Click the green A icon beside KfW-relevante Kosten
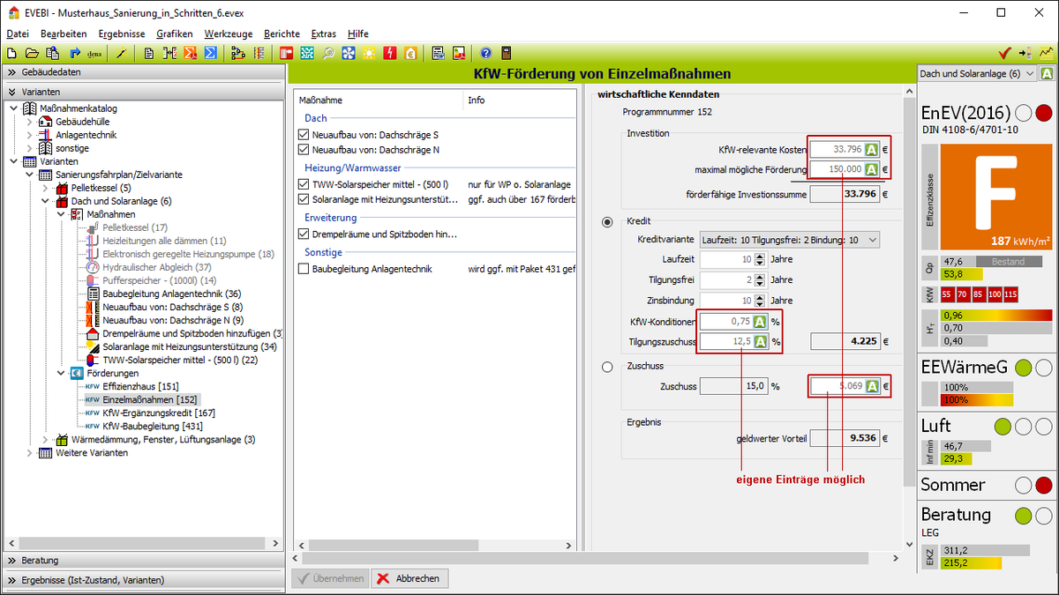Image resolution: width=1059 pixels, height=595 pixels. (871, 149)
